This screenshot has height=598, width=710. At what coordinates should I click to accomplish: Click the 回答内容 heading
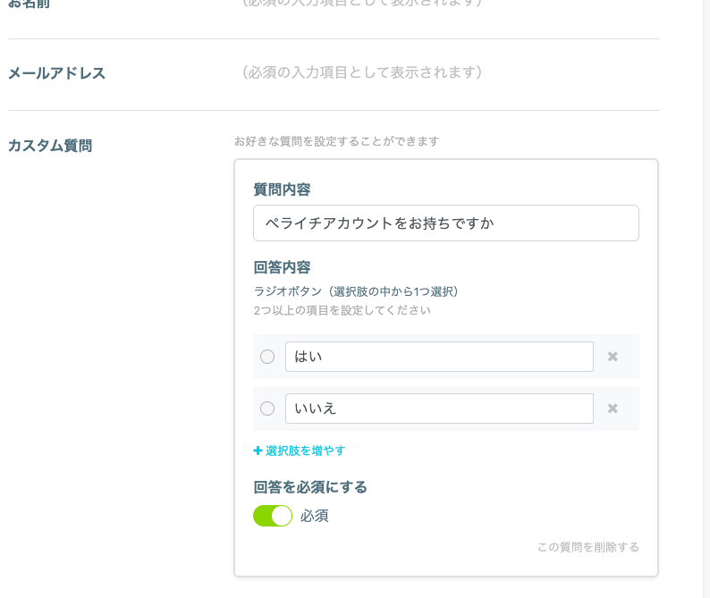tap(282, 267)
